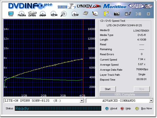Click the Meritline sponsor banner

pos(115,6)
